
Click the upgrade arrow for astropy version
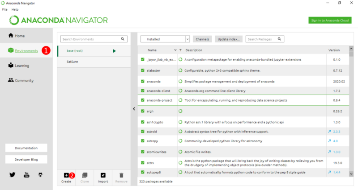pos(329,141)
